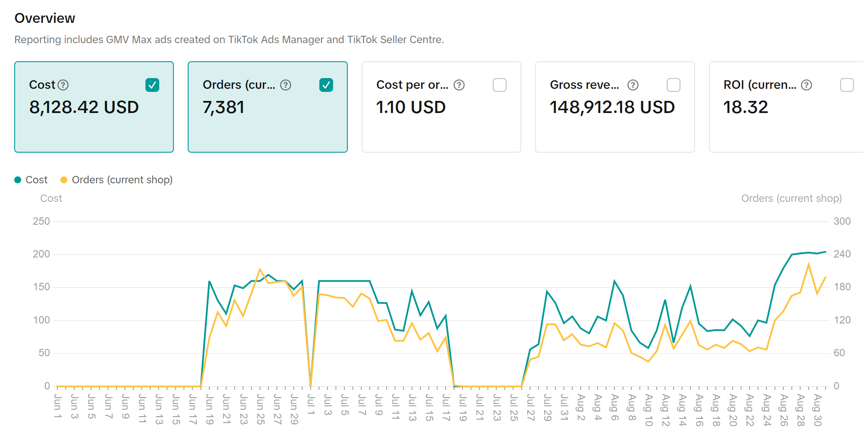Click the yellow Orders legend dot

pos(64,180)
